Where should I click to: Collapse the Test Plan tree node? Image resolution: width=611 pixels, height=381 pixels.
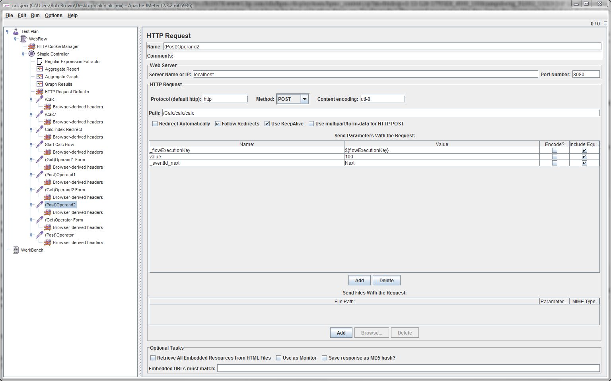(7, 31)
